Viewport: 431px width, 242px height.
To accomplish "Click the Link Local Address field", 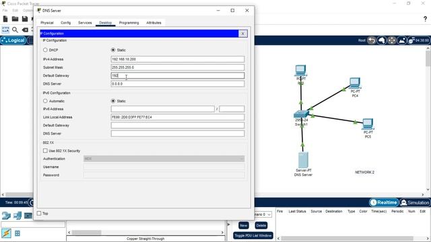I will [178, 117].
